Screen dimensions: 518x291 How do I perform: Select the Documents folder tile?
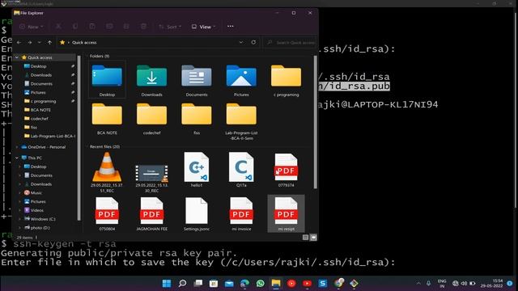point(197,80)
